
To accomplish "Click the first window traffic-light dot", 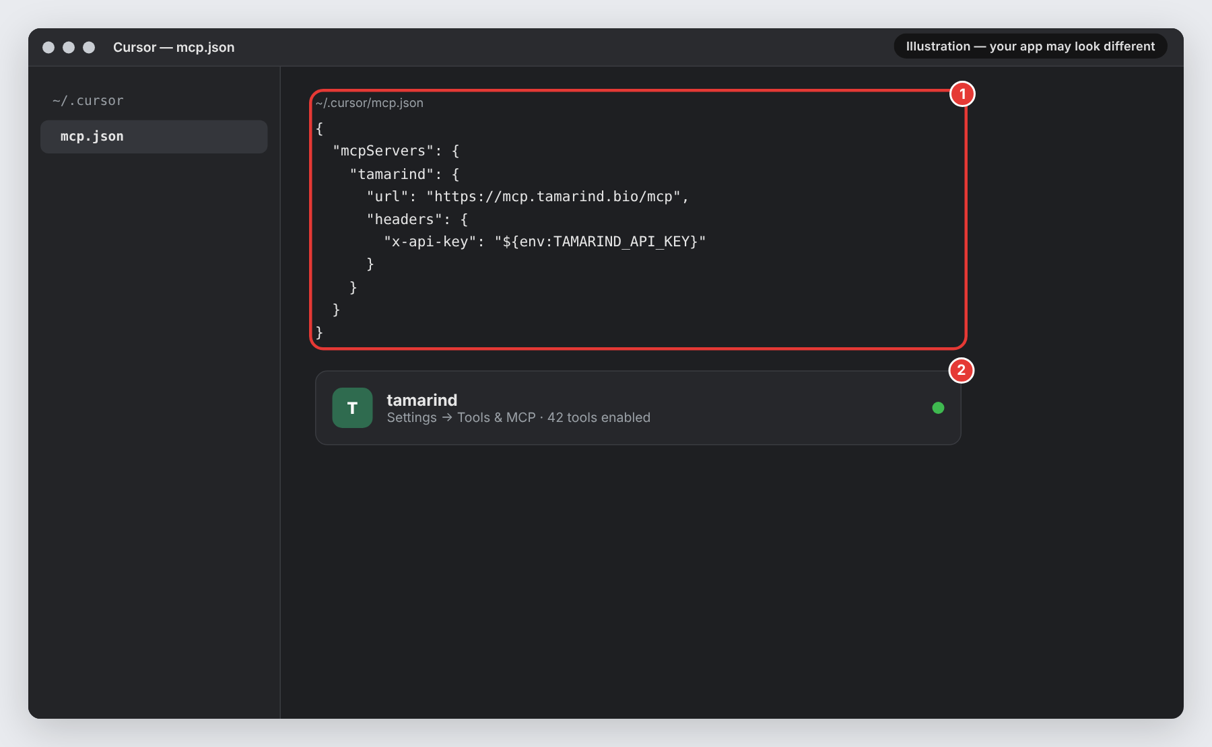I will tap(48, 47).
